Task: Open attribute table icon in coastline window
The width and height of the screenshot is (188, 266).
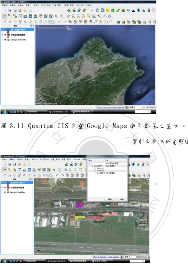Action: click(20, 16)
